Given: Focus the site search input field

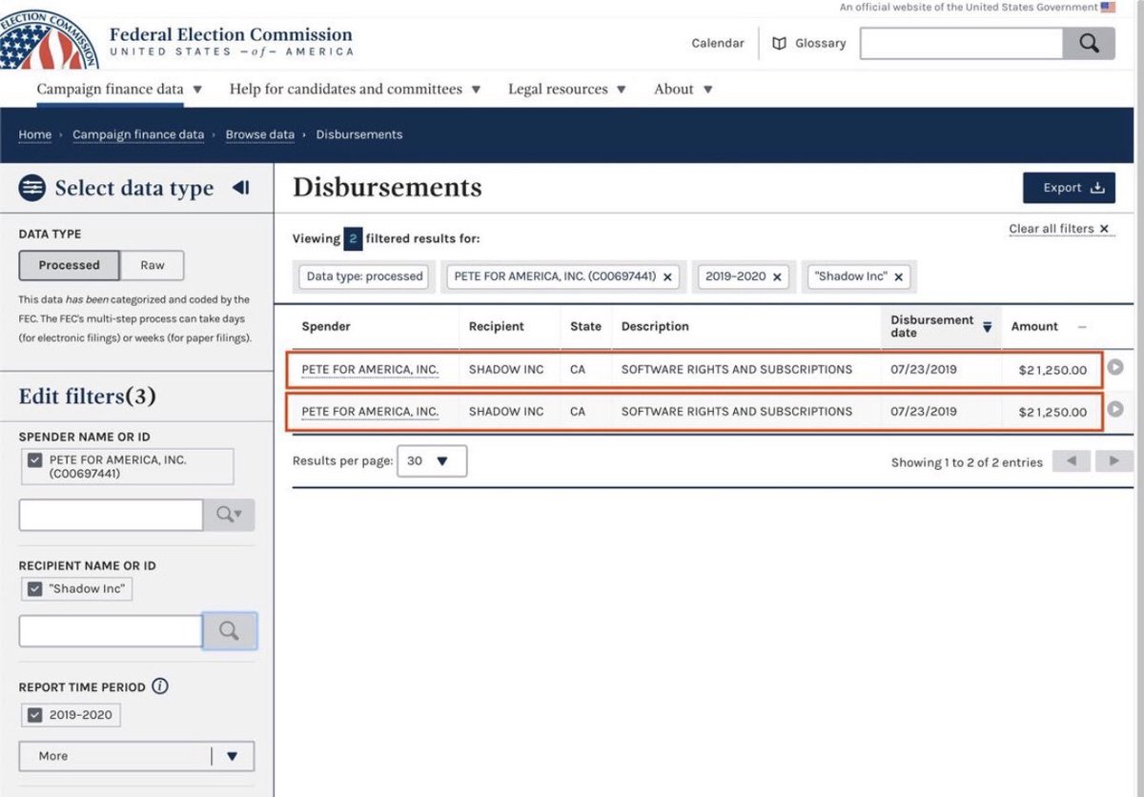Looking at the screenshot, I should click(x=962, y=43).
